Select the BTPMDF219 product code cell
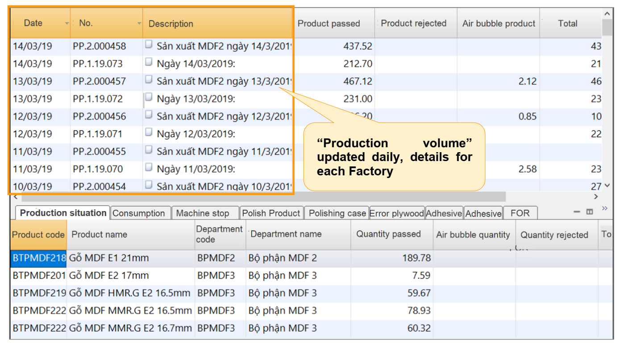Viewport: 623px width, 344px height. pos(39,293)
